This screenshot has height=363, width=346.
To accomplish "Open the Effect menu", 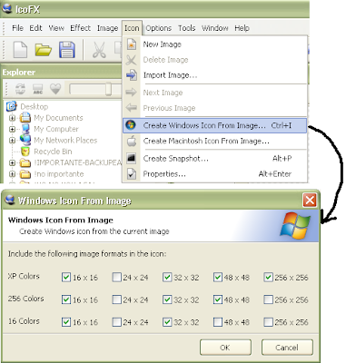I will [80, 28].
